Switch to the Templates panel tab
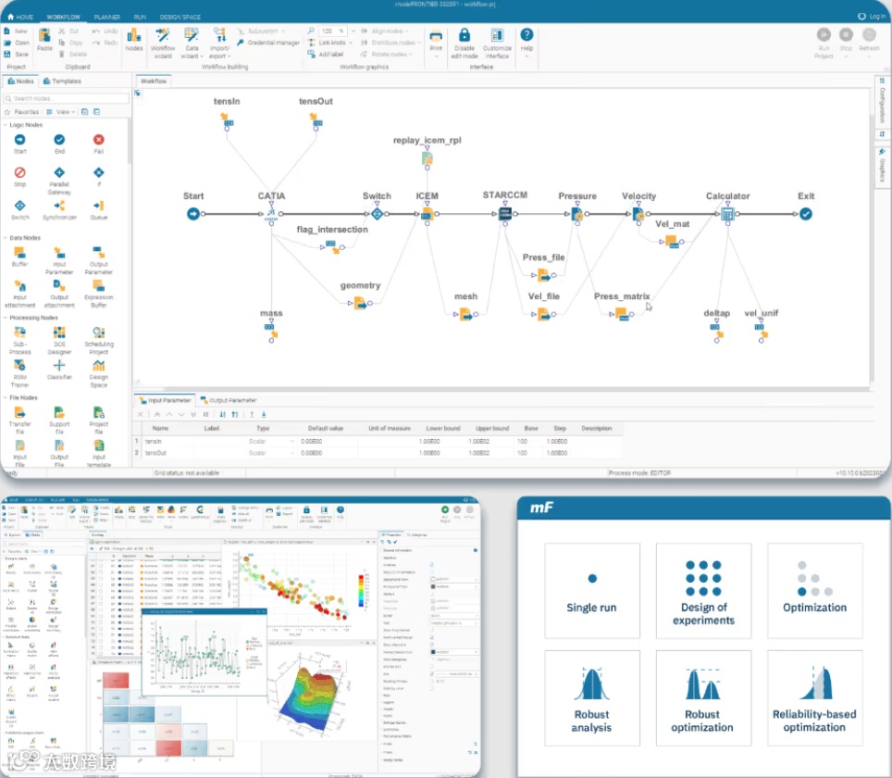892x778 pixels. [x=62, y=82]
